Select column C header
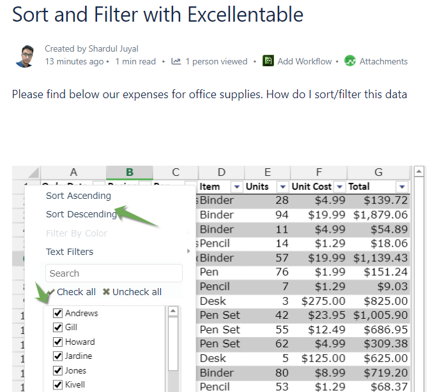The height and width of the screenshot is (392, 435). [x=176, y=173]
